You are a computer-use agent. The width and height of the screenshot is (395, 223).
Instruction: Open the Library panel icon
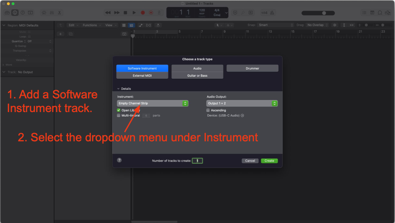[x=7, y=13]
